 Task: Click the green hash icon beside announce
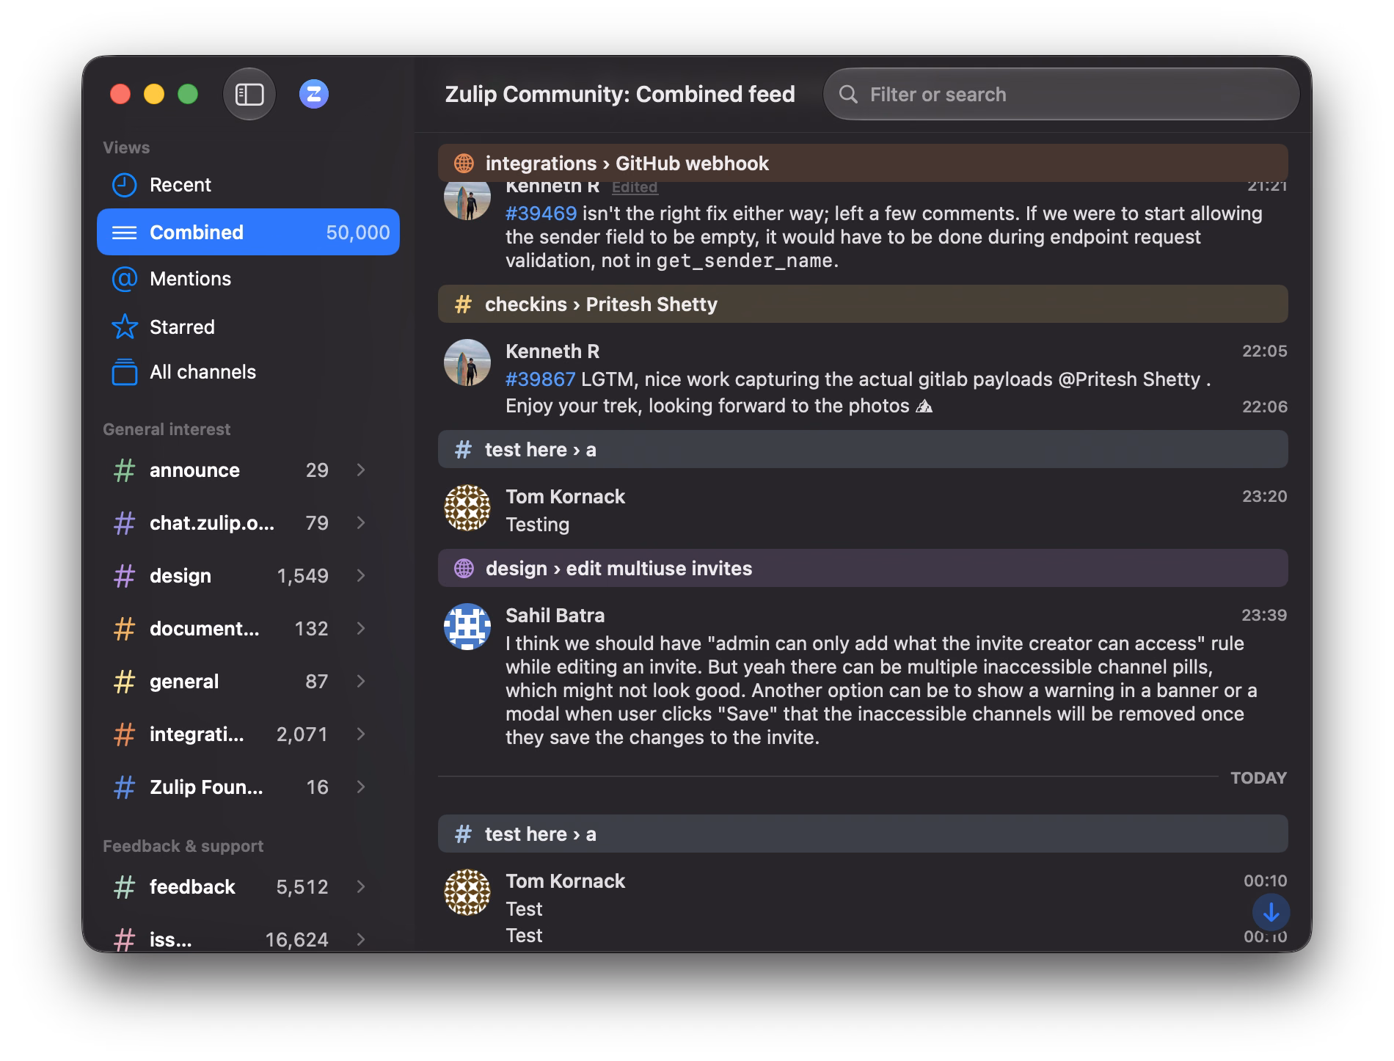[125, 470]
